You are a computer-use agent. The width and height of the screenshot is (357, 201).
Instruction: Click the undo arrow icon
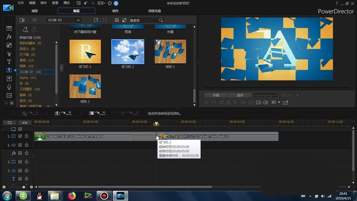click(86, 3)
